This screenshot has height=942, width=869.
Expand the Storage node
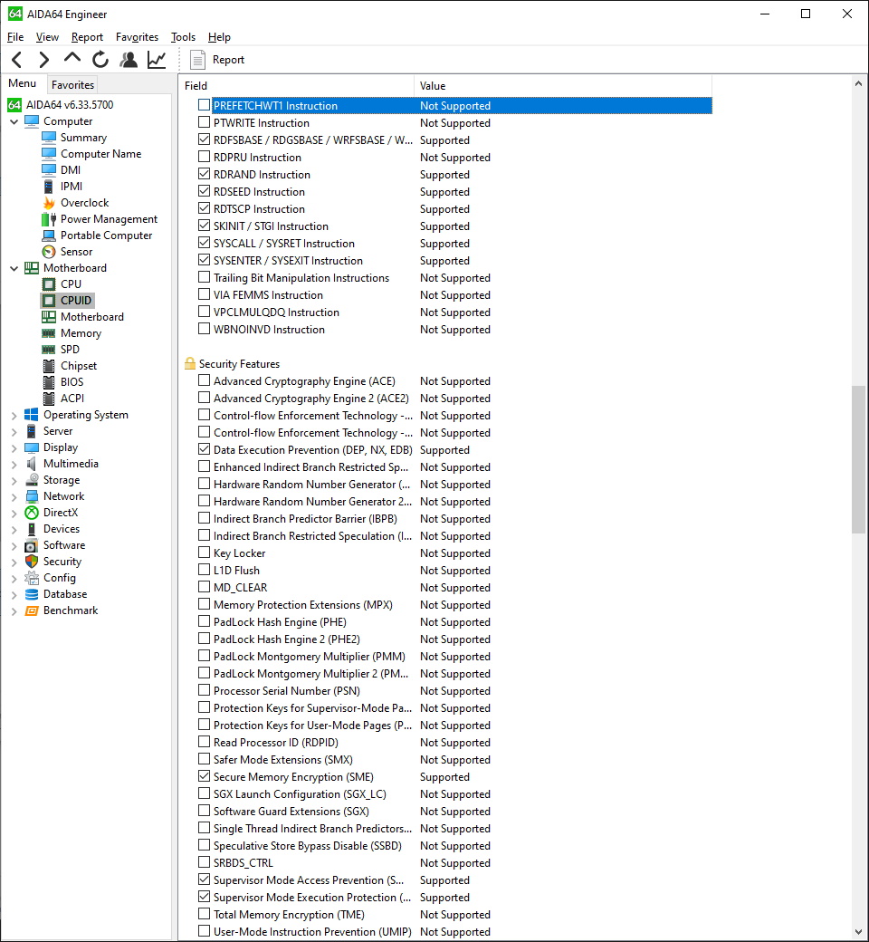[14, 480]
